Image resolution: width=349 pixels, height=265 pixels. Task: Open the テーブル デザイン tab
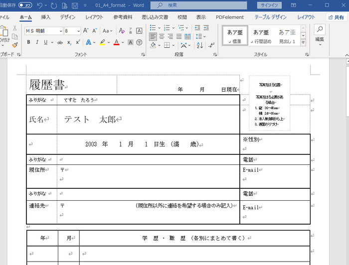pyautogui.click(x=270, y=17)
